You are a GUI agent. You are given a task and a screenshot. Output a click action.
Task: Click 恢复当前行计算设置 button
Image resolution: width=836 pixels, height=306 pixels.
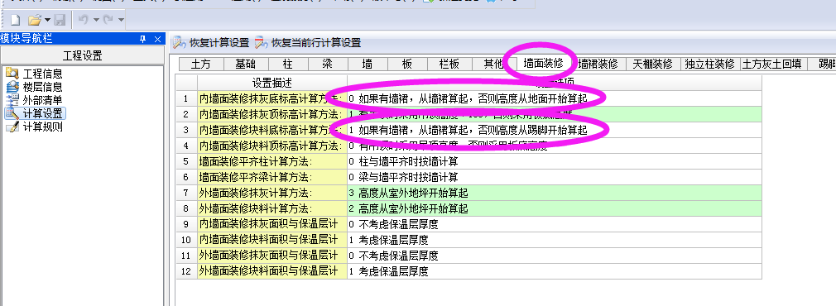(x=308, y=43)
